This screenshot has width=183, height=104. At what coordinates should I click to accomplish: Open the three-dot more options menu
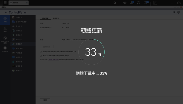[x=172, y=3]
